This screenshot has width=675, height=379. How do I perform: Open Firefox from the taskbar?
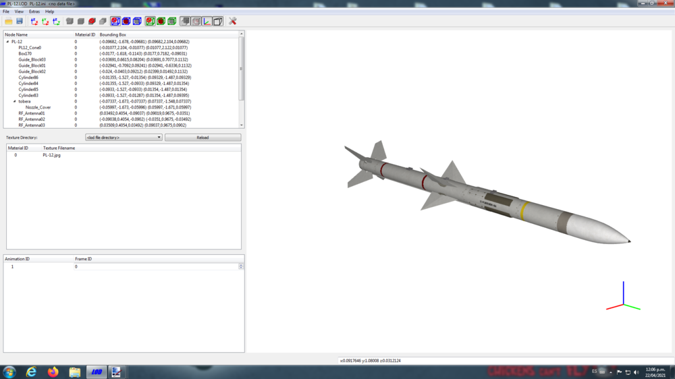53,372
